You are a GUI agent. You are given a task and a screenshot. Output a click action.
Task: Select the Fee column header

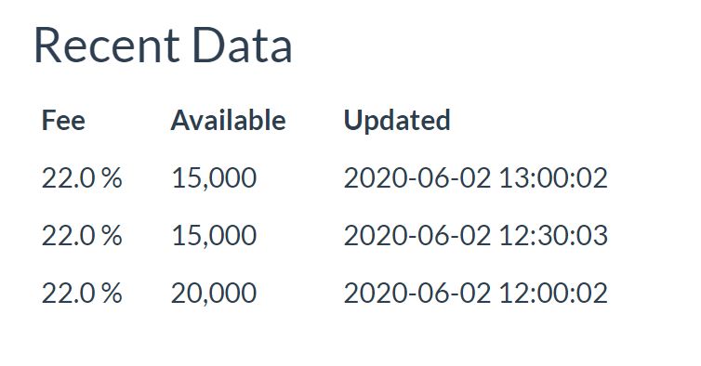click(x=63, y=120)
